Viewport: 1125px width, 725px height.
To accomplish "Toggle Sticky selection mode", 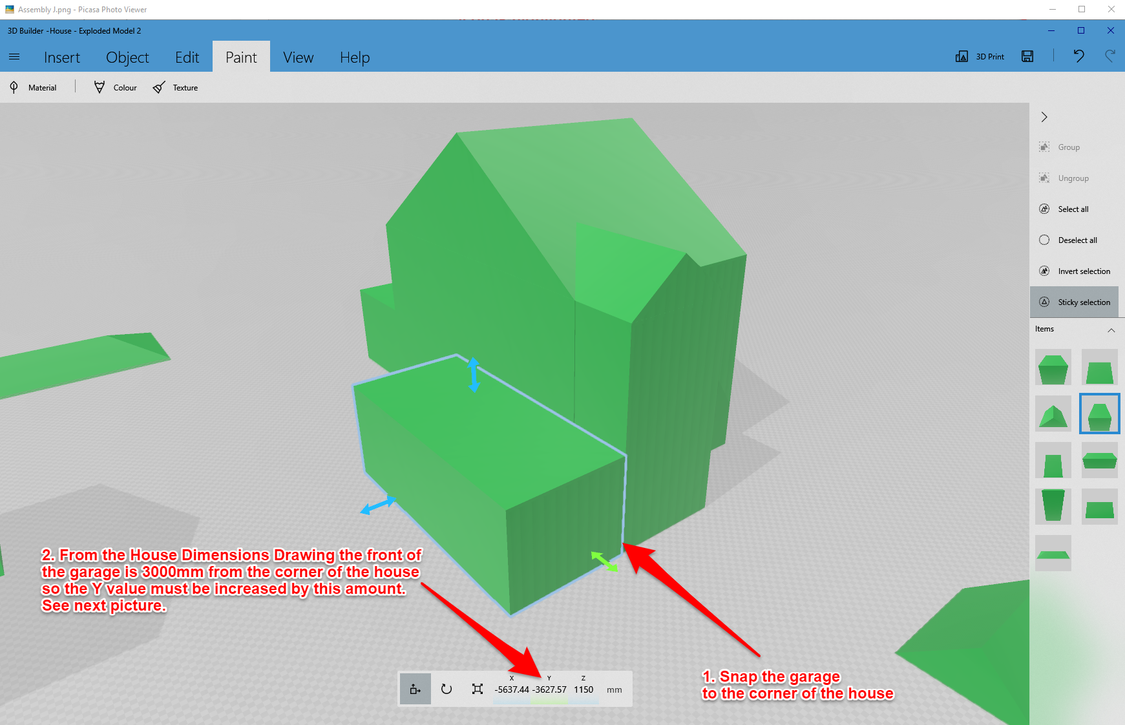I will coord(1074,302).
